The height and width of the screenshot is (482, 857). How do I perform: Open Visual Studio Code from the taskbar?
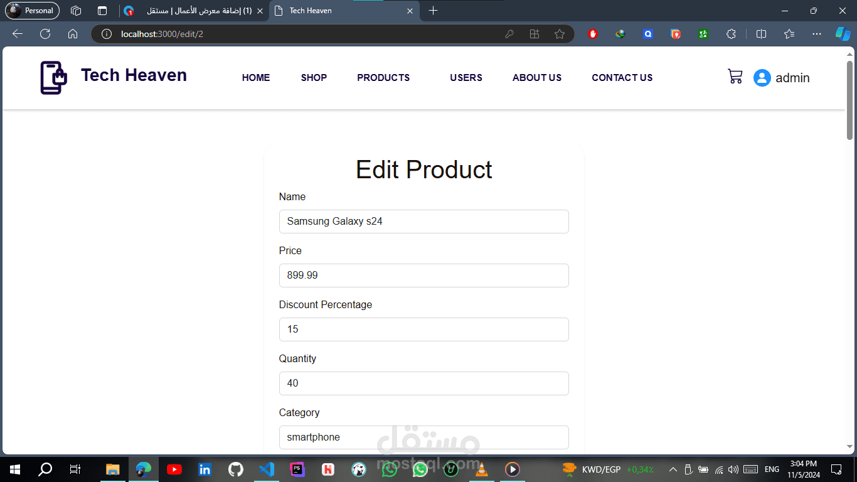point(267,469)
